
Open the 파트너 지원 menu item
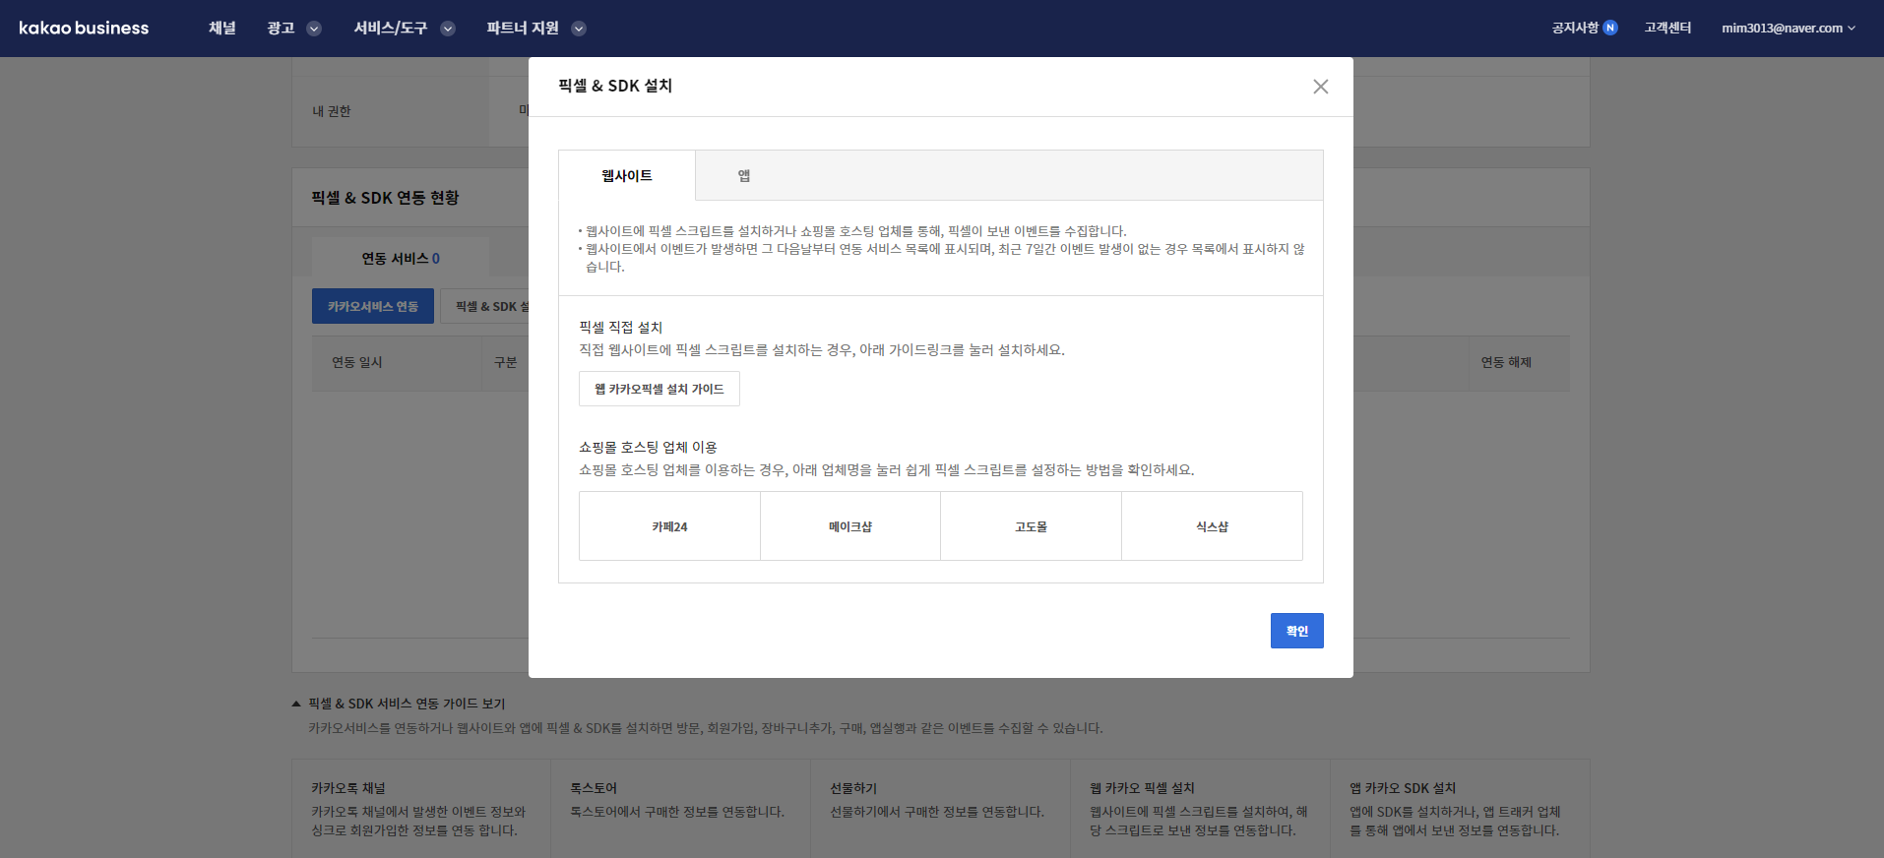(x=523, y=28)
